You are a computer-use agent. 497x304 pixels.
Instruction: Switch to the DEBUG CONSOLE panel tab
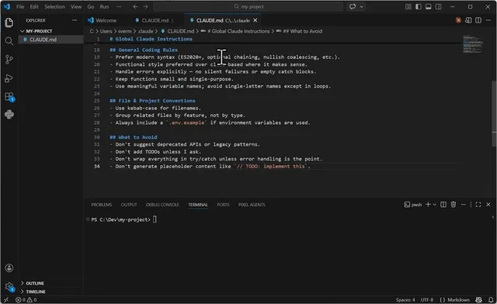tap(162, 205)
